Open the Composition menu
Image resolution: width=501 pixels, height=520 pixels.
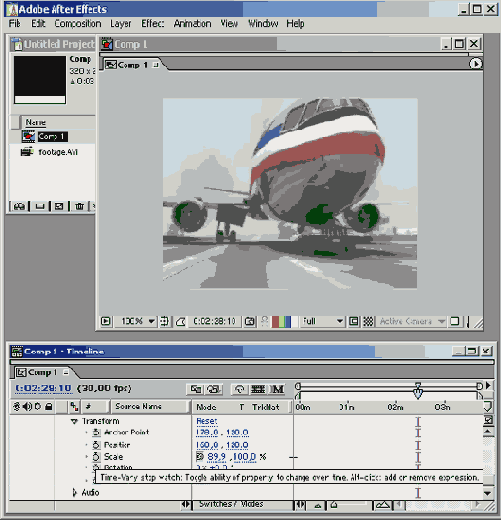click(78, 24)
